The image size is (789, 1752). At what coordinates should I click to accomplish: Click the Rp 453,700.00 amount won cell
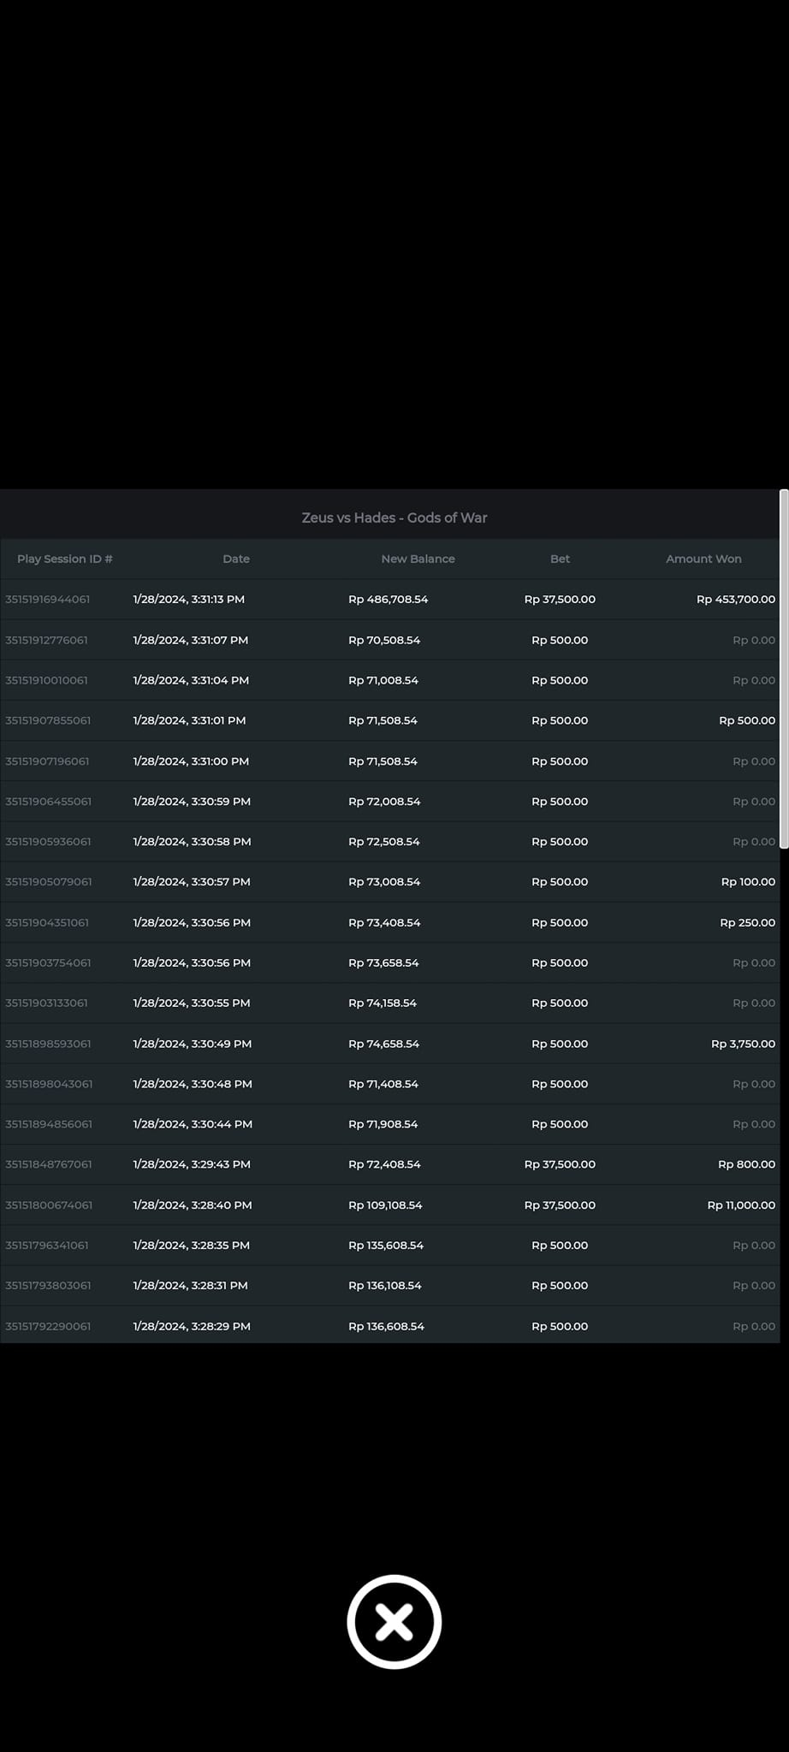point(735,600)
